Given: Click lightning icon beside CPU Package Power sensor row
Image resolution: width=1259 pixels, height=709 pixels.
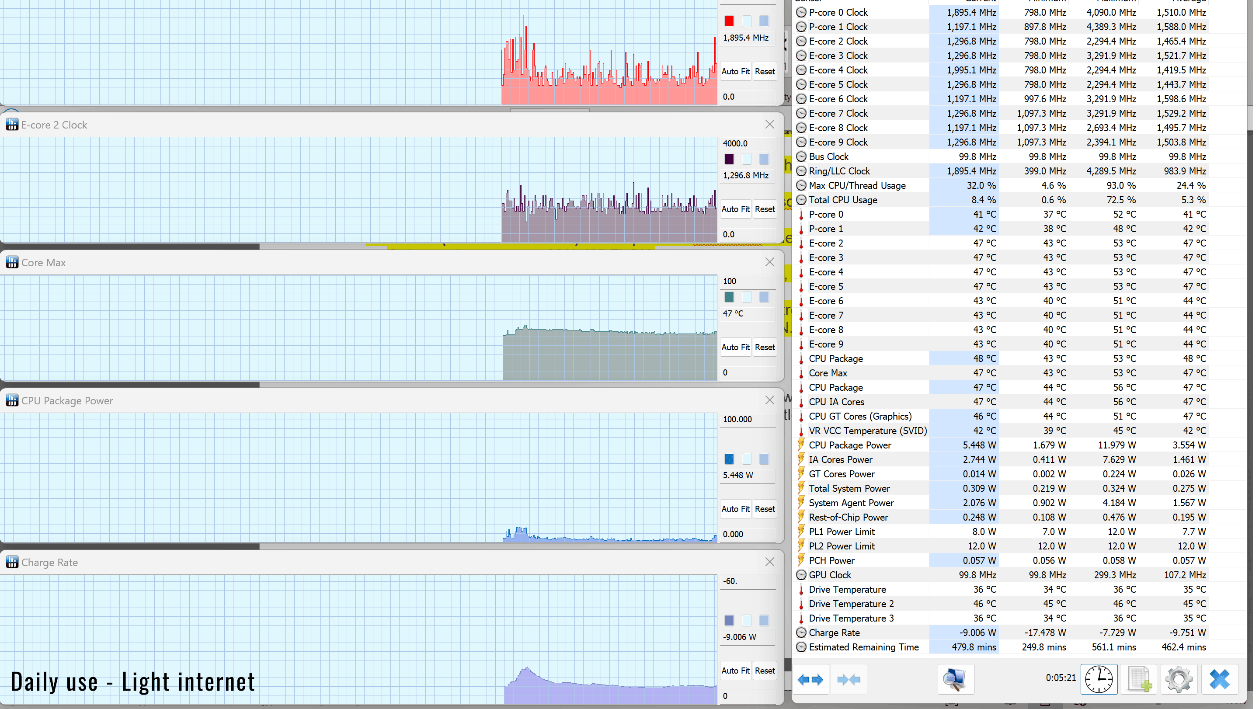Looking at the screenshot, I should [x=801, y=445].
